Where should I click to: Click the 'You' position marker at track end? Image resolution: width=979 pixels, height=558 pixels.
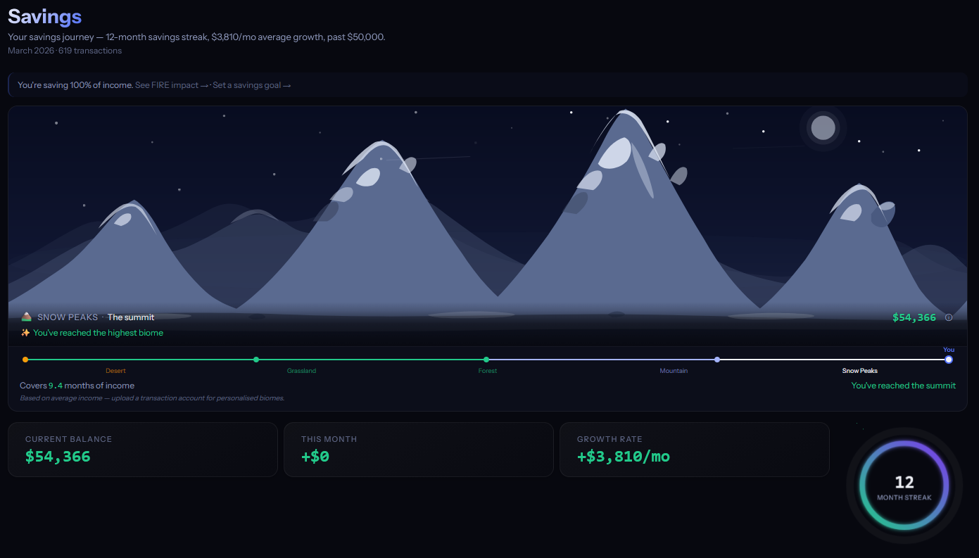tap(949, 360)
